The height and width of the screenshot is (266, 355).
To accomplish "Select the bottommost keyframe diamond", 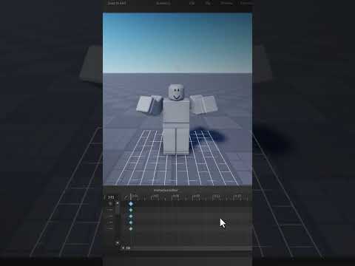I will click(131, 229).
